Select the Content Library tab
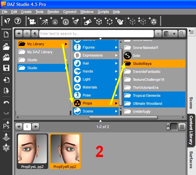The height and width of the screenshot is (175, 196). [x=191, y=130]
